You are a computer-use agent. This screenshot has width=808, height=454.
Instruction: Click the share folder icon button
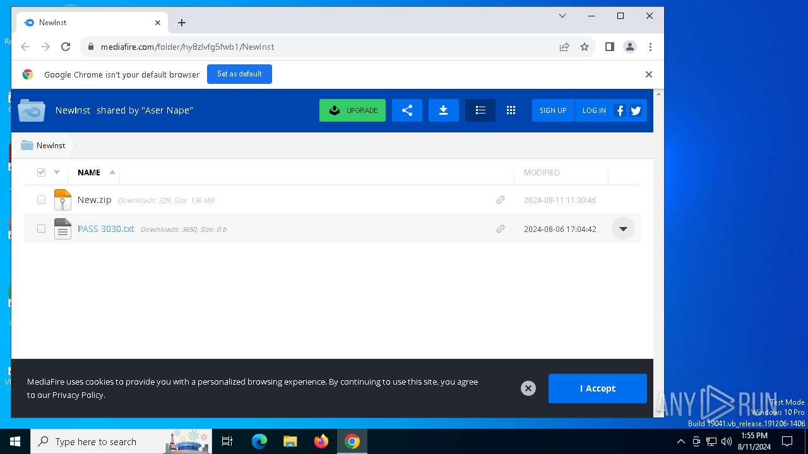tap(407, 110)
